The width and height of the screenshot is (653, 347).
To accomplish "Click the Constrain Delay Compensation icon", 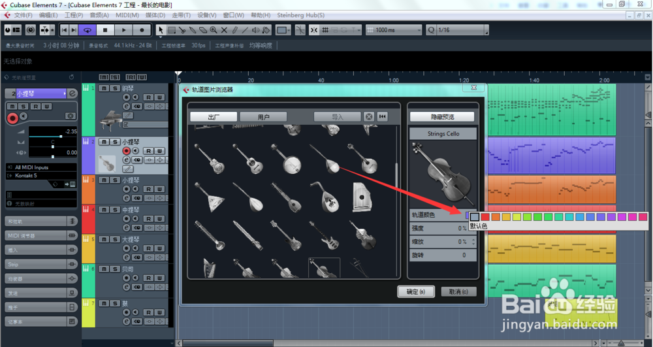I will (x=31, y=30).
